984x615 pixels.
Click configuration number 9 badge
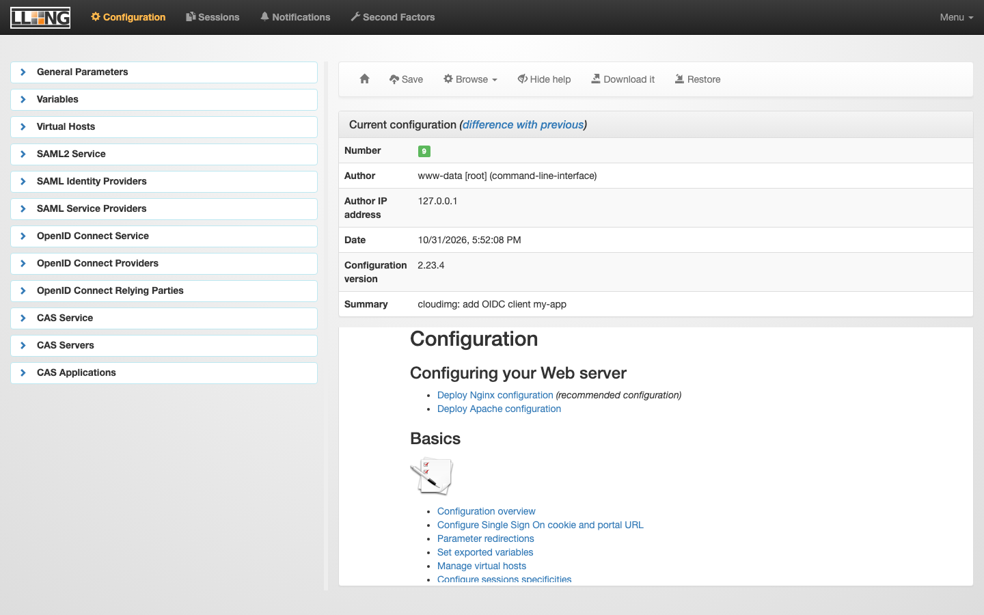click(424, 151)
